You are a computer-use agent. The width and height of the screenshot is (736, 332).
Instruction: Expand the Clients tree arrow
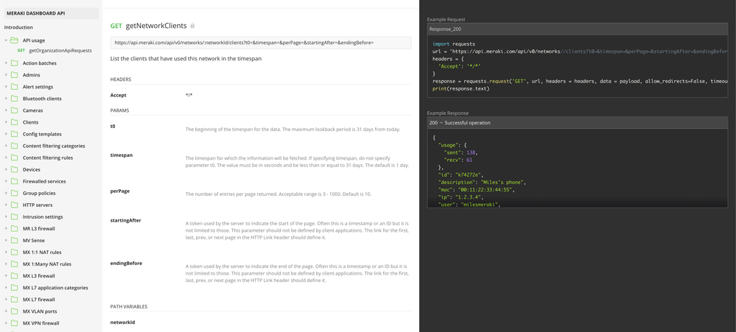click(x=6, y=122)
